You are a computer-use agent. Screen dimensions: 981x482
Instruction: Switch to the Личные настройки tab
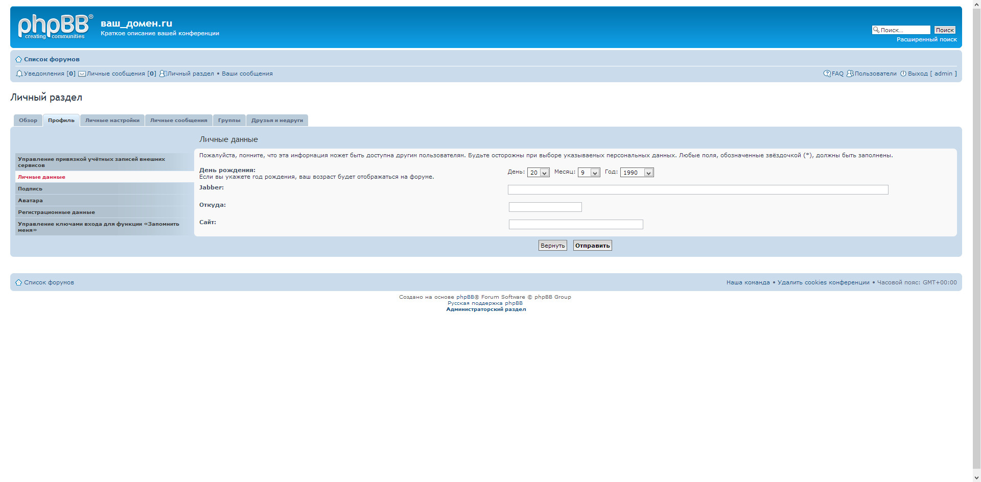pyautogui.click(x=112, y=120)
